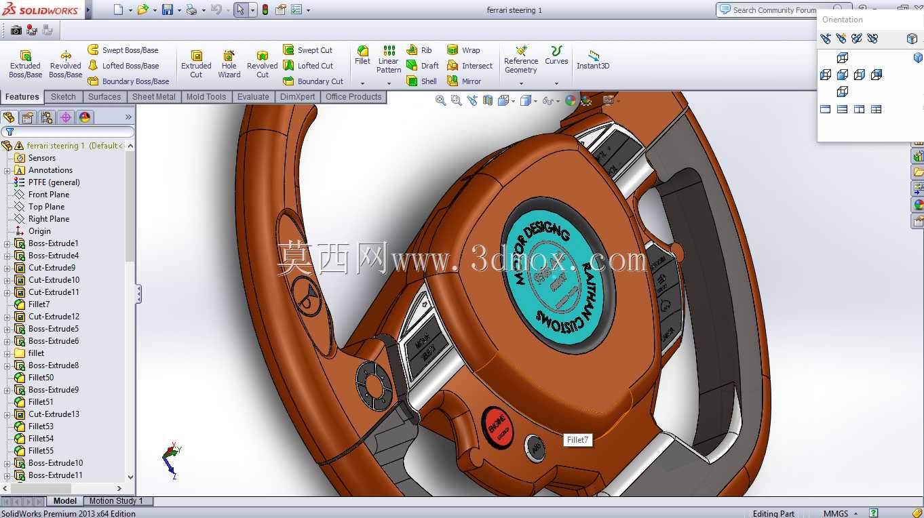Choose the Lofted Cut tool
924x518 pixels.
(x=308, y=66)
